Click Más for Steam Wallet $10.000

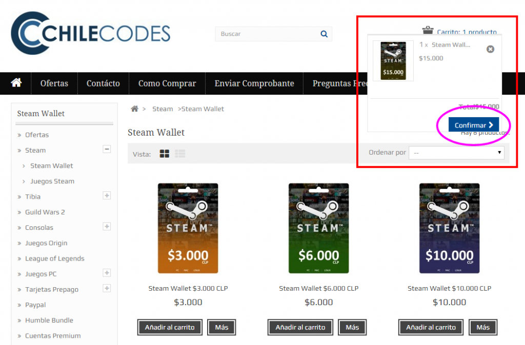(483, 327)
